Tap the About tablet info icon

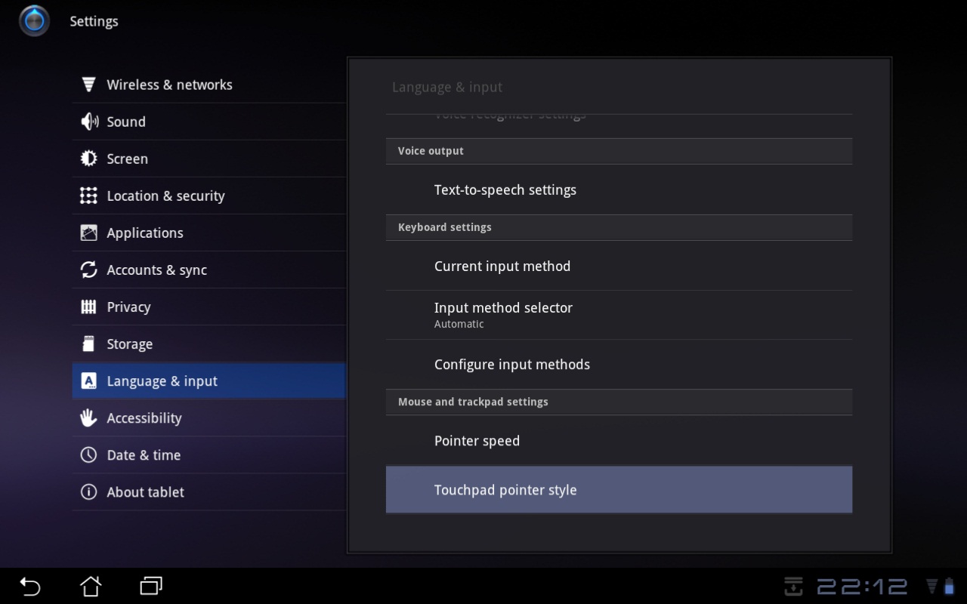click(88, 492)
